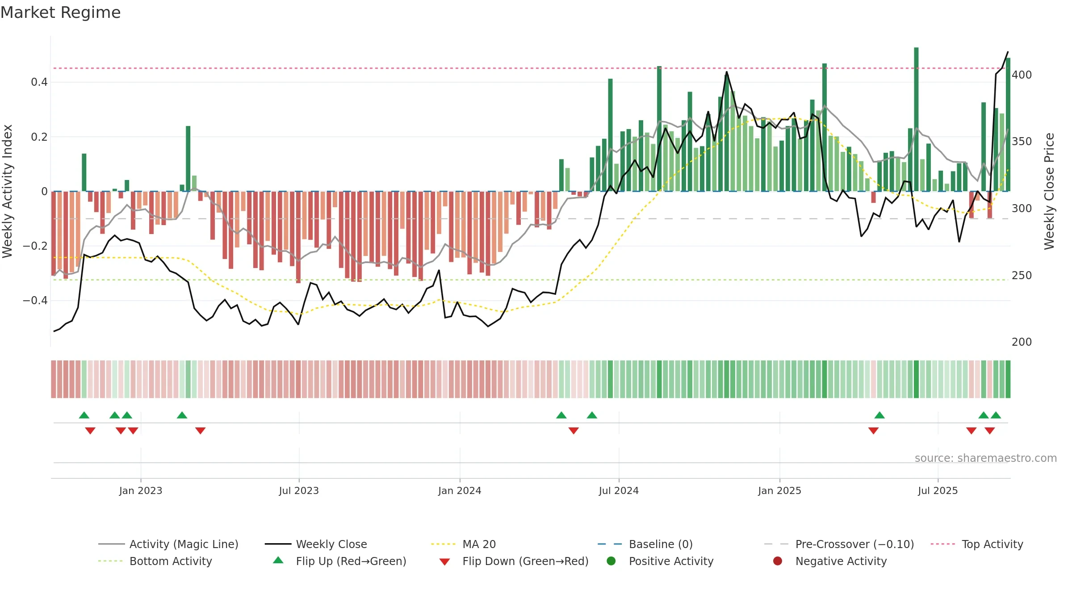Screen dimensions: 1072x603
Task: Select the first green flip-up marker in late 2022
Action: (84, 415)
